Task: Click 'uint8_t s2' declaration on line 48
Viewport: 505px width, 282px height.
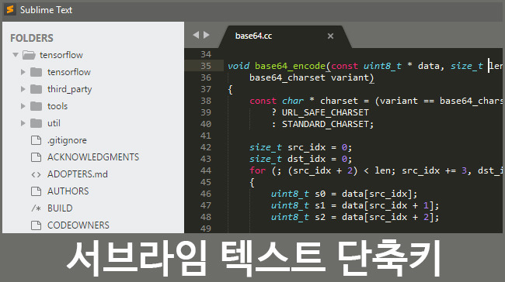Action: tap(298, 217)
